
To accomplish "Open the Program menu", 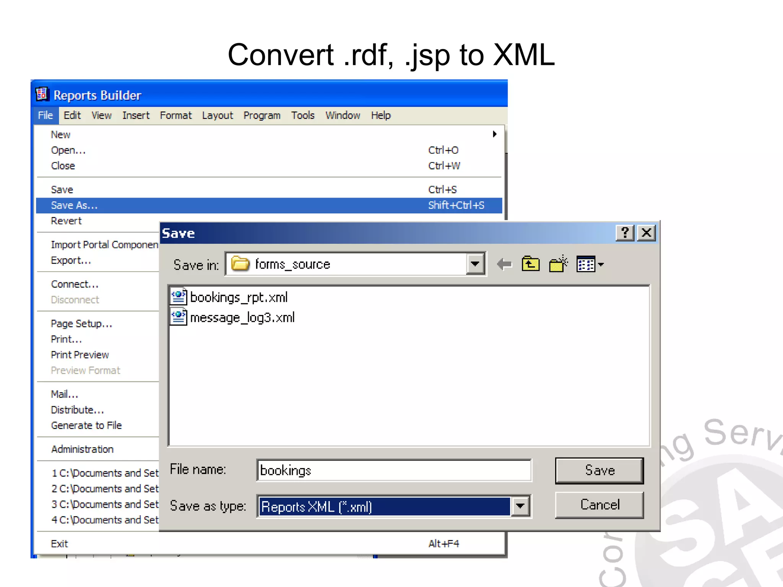I will point(262,115).
